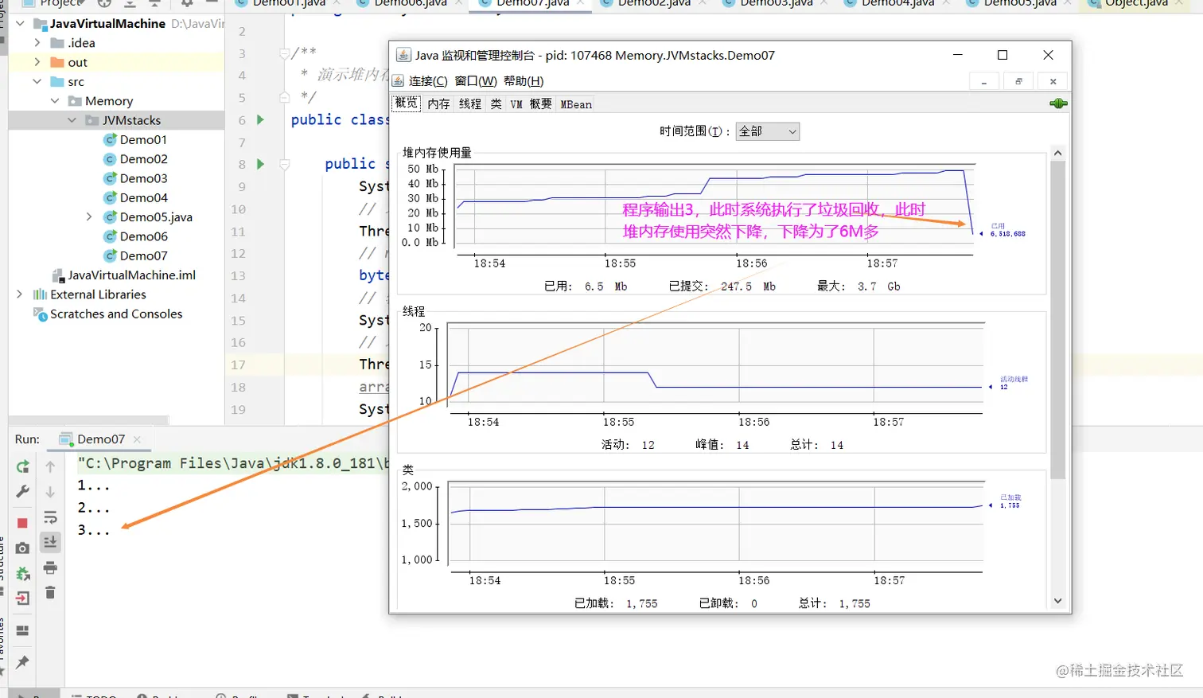Open the 连接(C) menu
The height and width of the screenshot is (698, 1203).
428,81
